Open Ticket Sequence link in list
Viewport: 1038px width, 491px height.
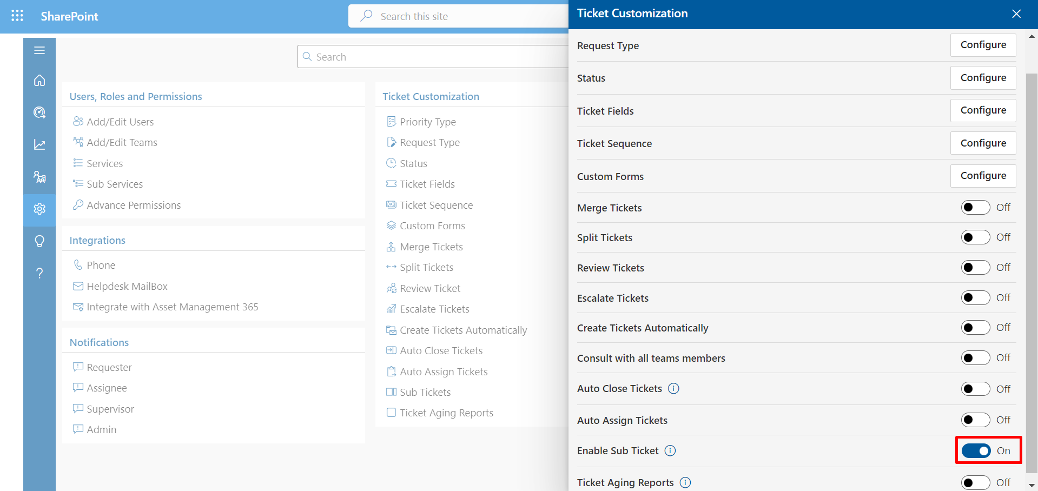(x=437, y=205)
